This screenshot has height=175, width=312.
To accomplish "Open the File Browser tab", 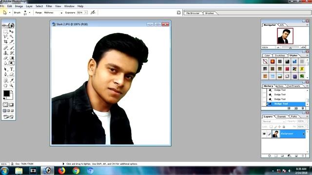I will (x=193, y=13).
